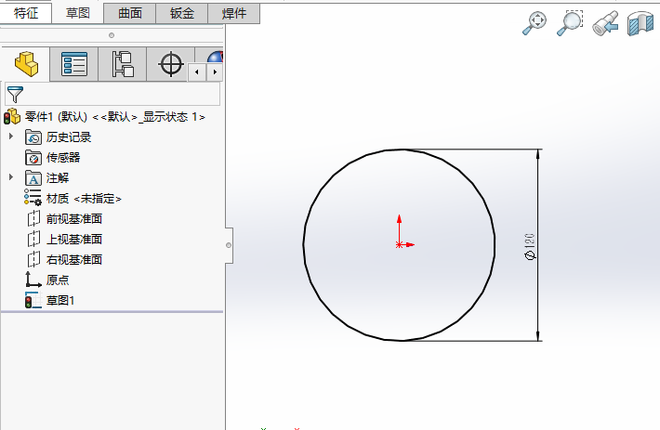Click the 注解 folder icon
Image resolution: width=660 pixels, height=430 pixels.
(x=33, y=178)
